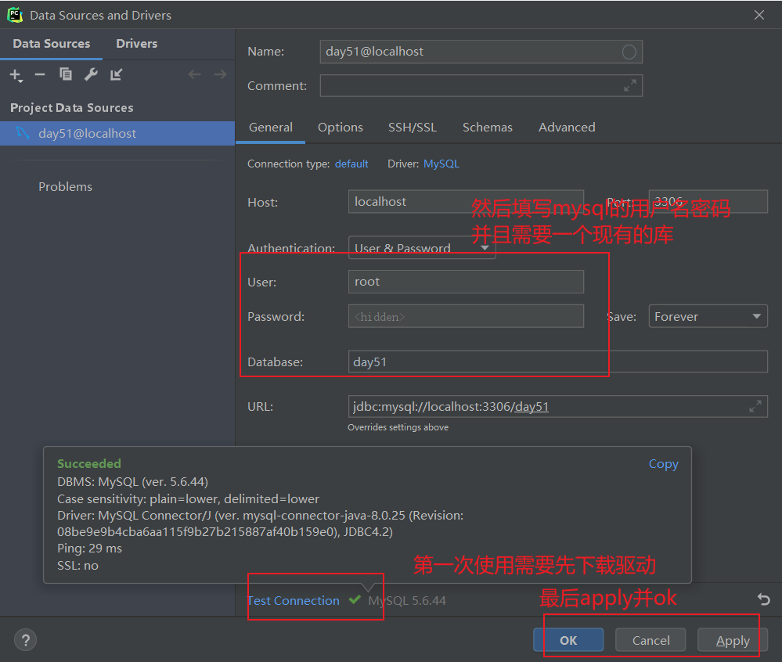
Task: Open the Schemas tab
Action: 487,128
